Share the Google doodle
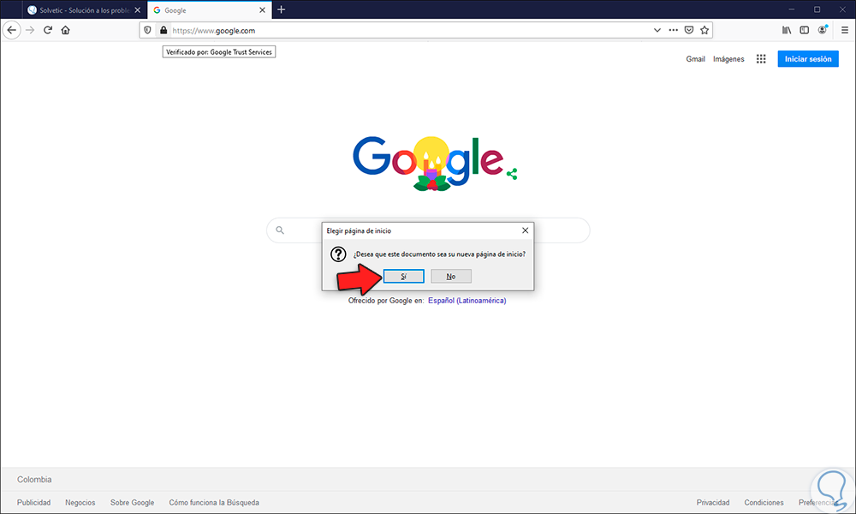 pos(512,174)
